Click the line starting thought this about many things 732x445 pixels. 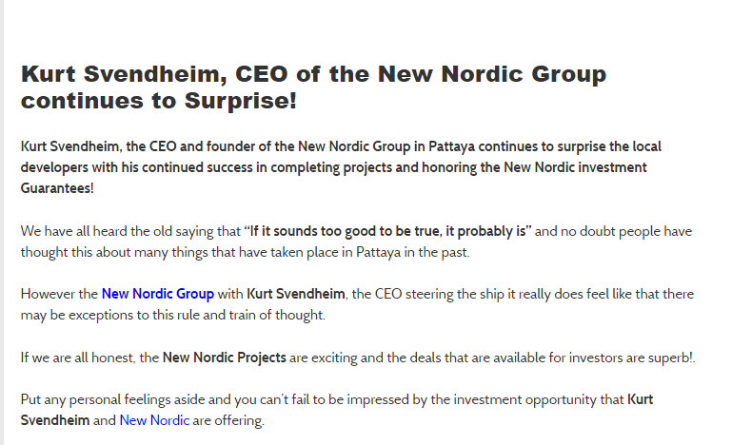click(245, 252)
